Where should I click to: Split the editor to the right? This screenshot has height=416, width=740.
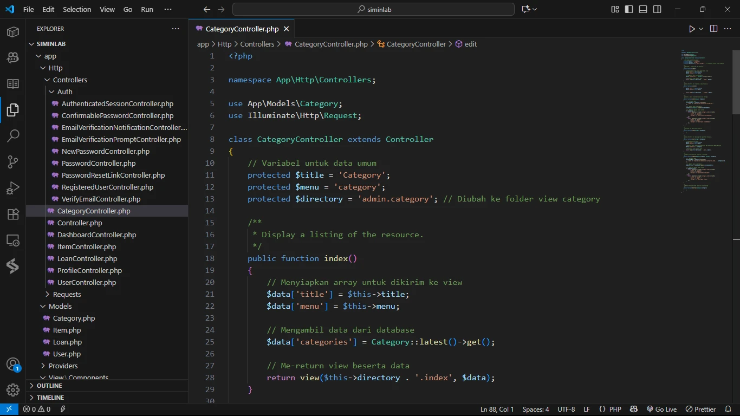713,29
